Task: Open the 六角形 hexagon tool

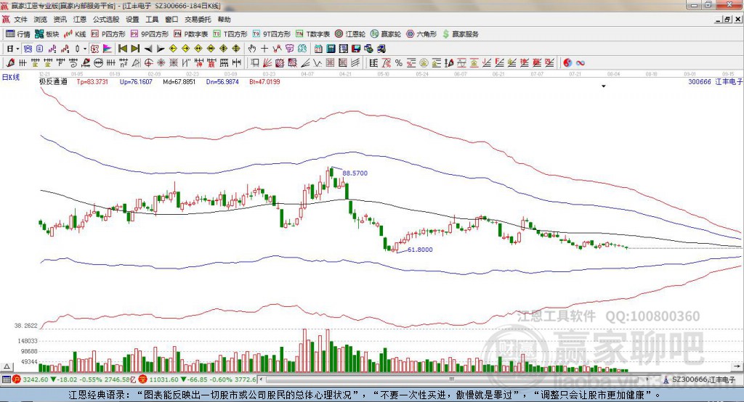Action: tap(421, 34)
